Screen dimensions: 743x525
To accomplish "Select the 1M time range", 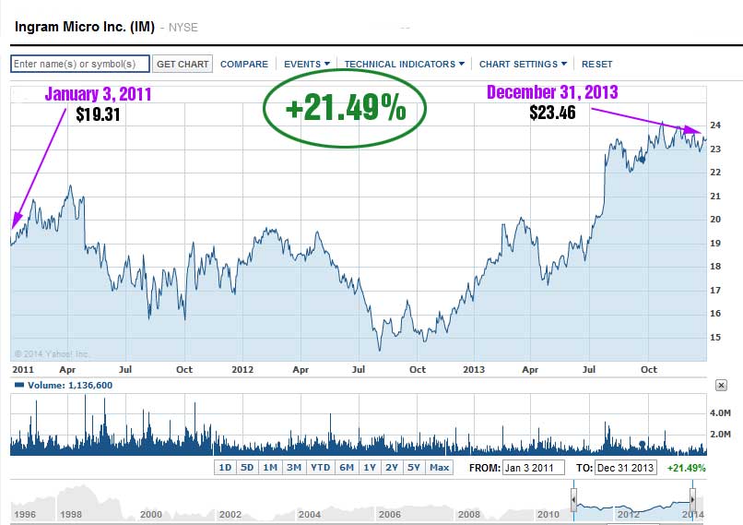I will 270,468.
